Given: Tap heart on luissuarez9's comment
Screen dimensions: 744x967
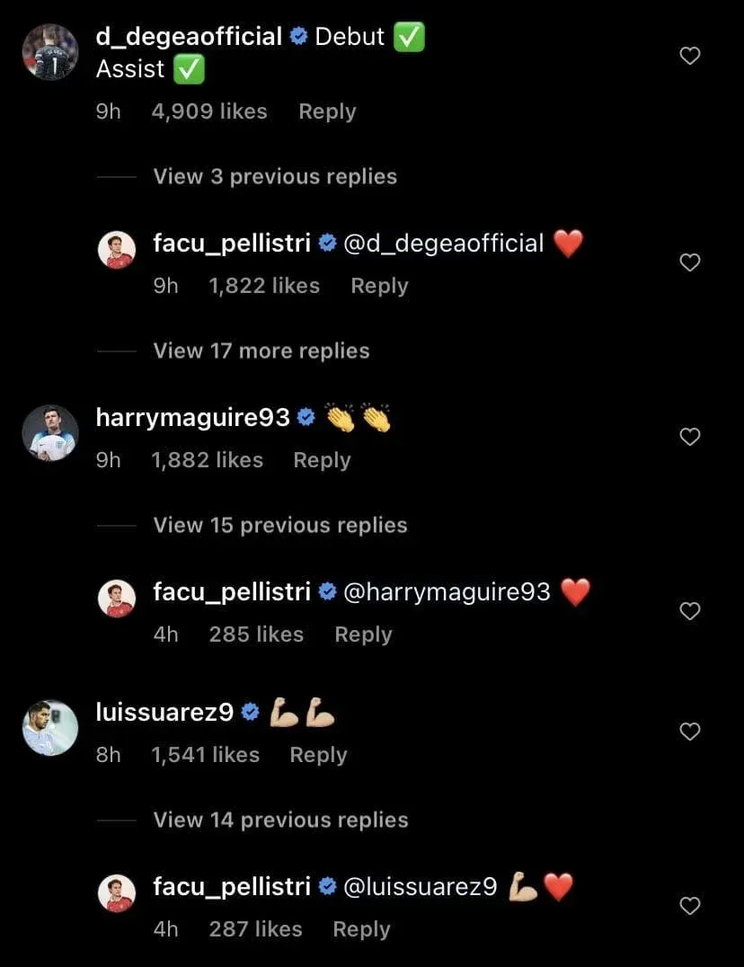Looking at the screenshot, I should pos(689,732).
